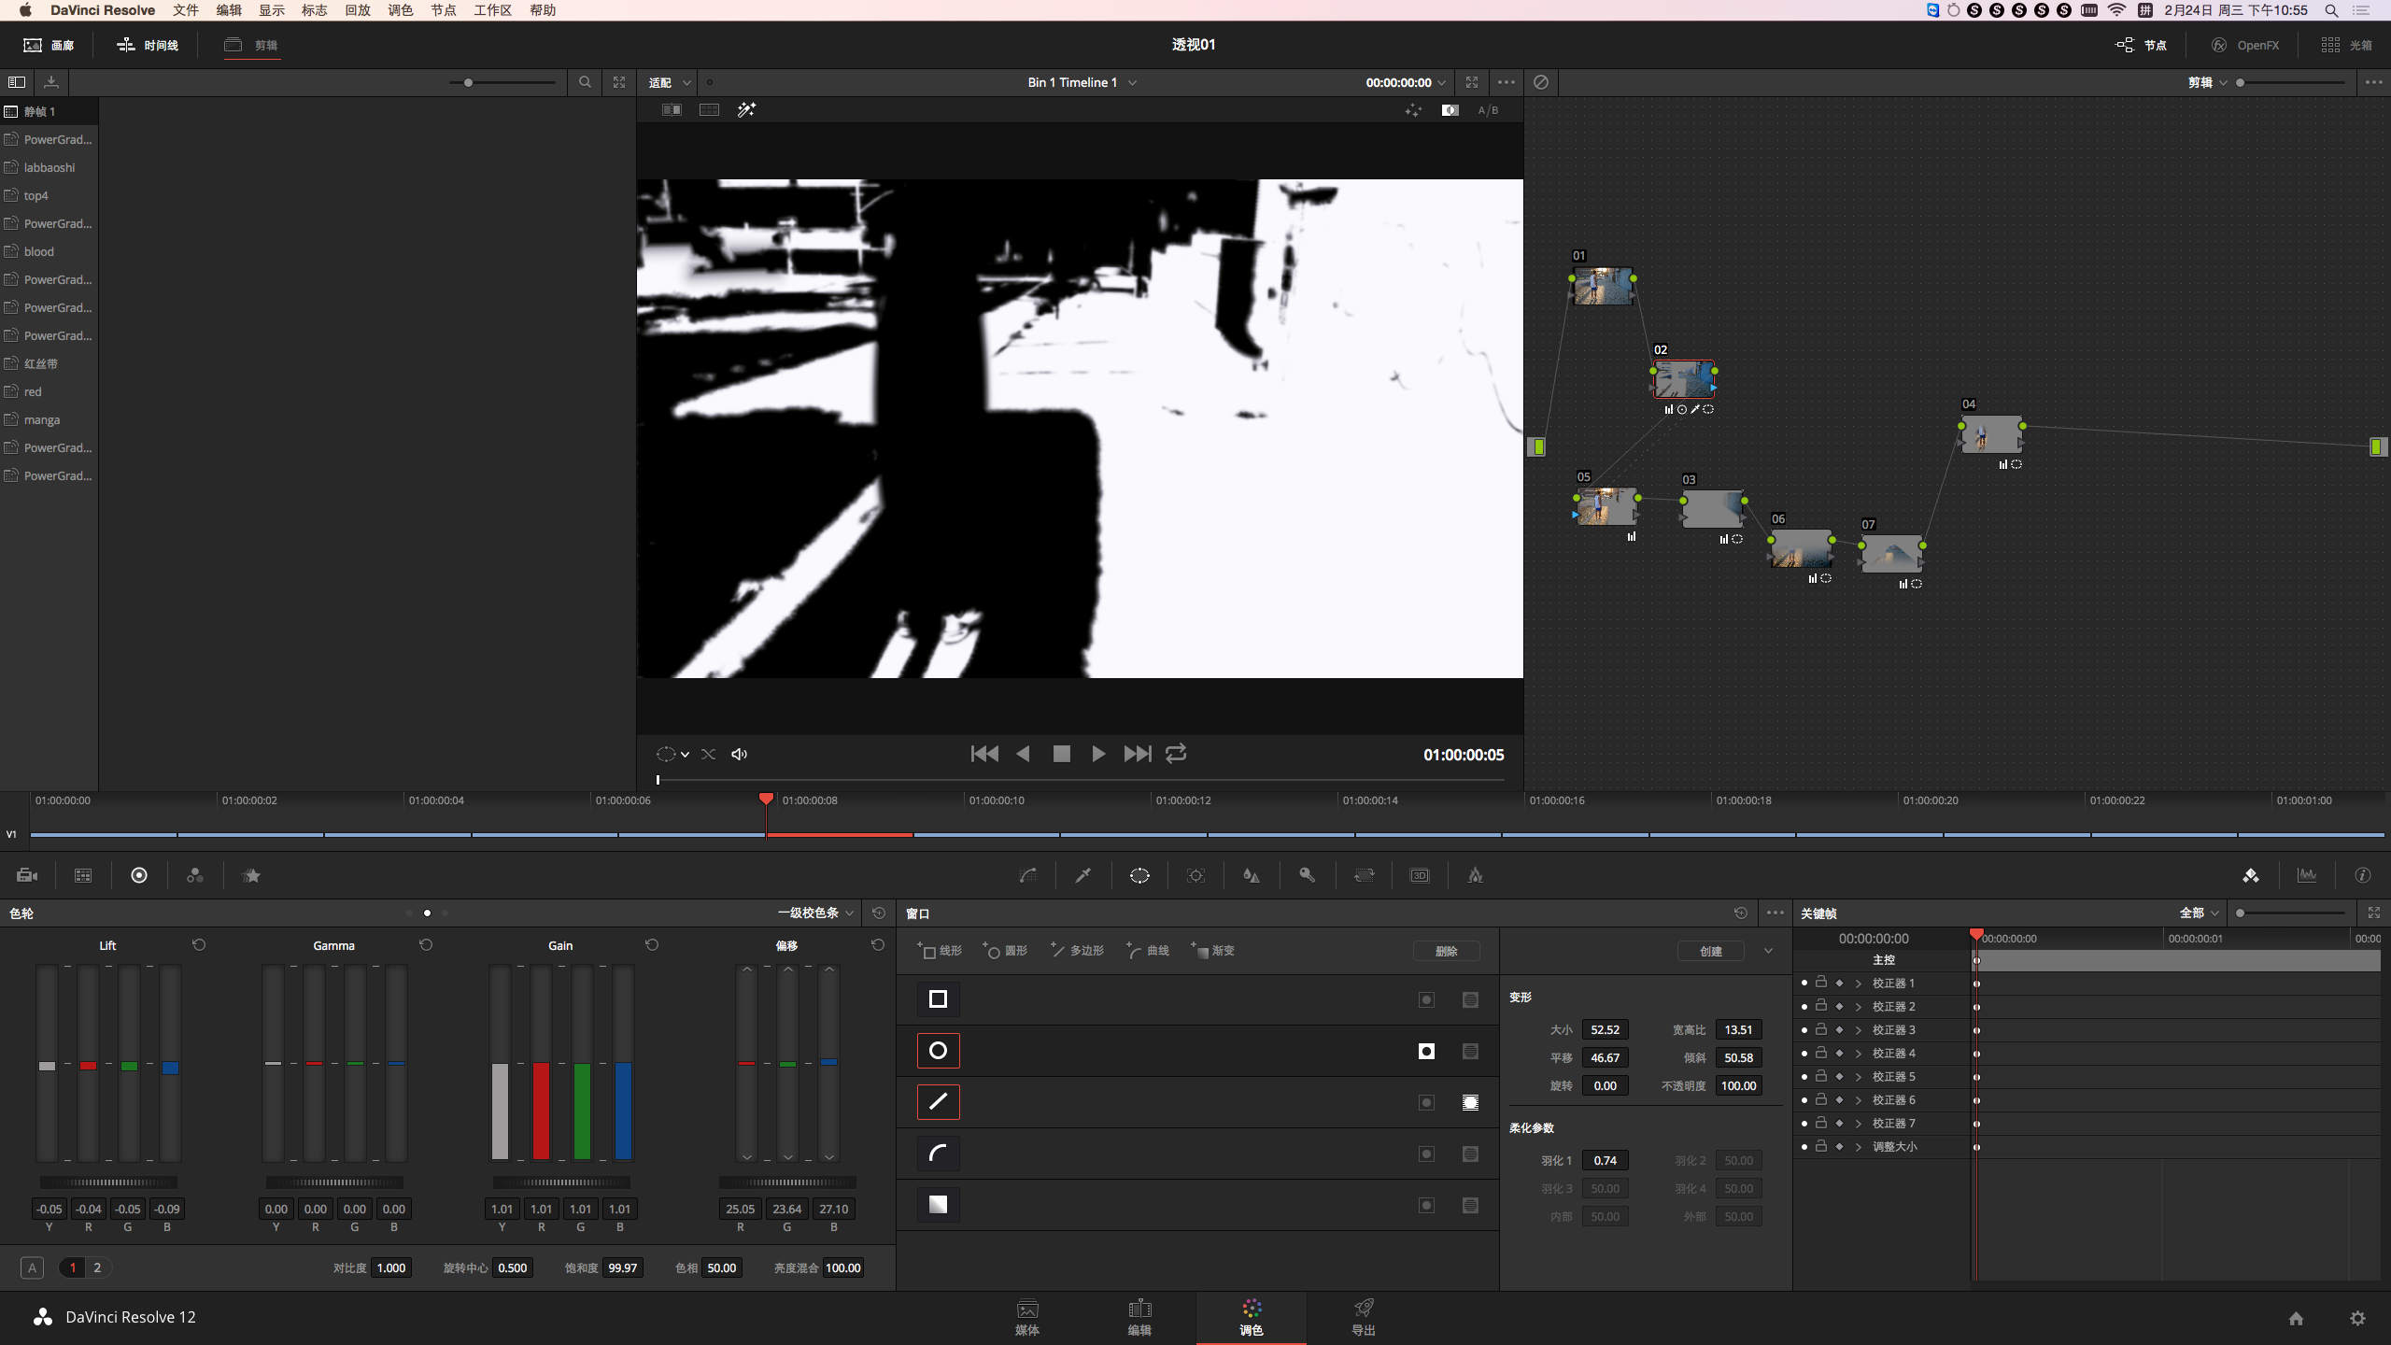Open the 全部 keyframe filter dropdown
The width and height of the screenshot is (2391, 1345).
coord(2199,913)
